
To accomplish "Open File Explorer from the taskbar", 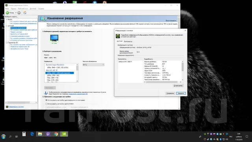I will [40, 134].
